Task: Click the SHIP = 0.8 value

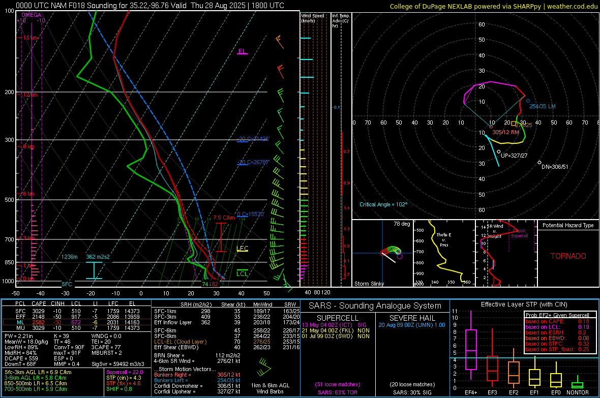Action: tap(119, 389)
